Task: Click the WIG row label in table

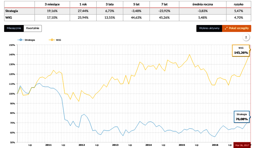Action: coord(9,18)
